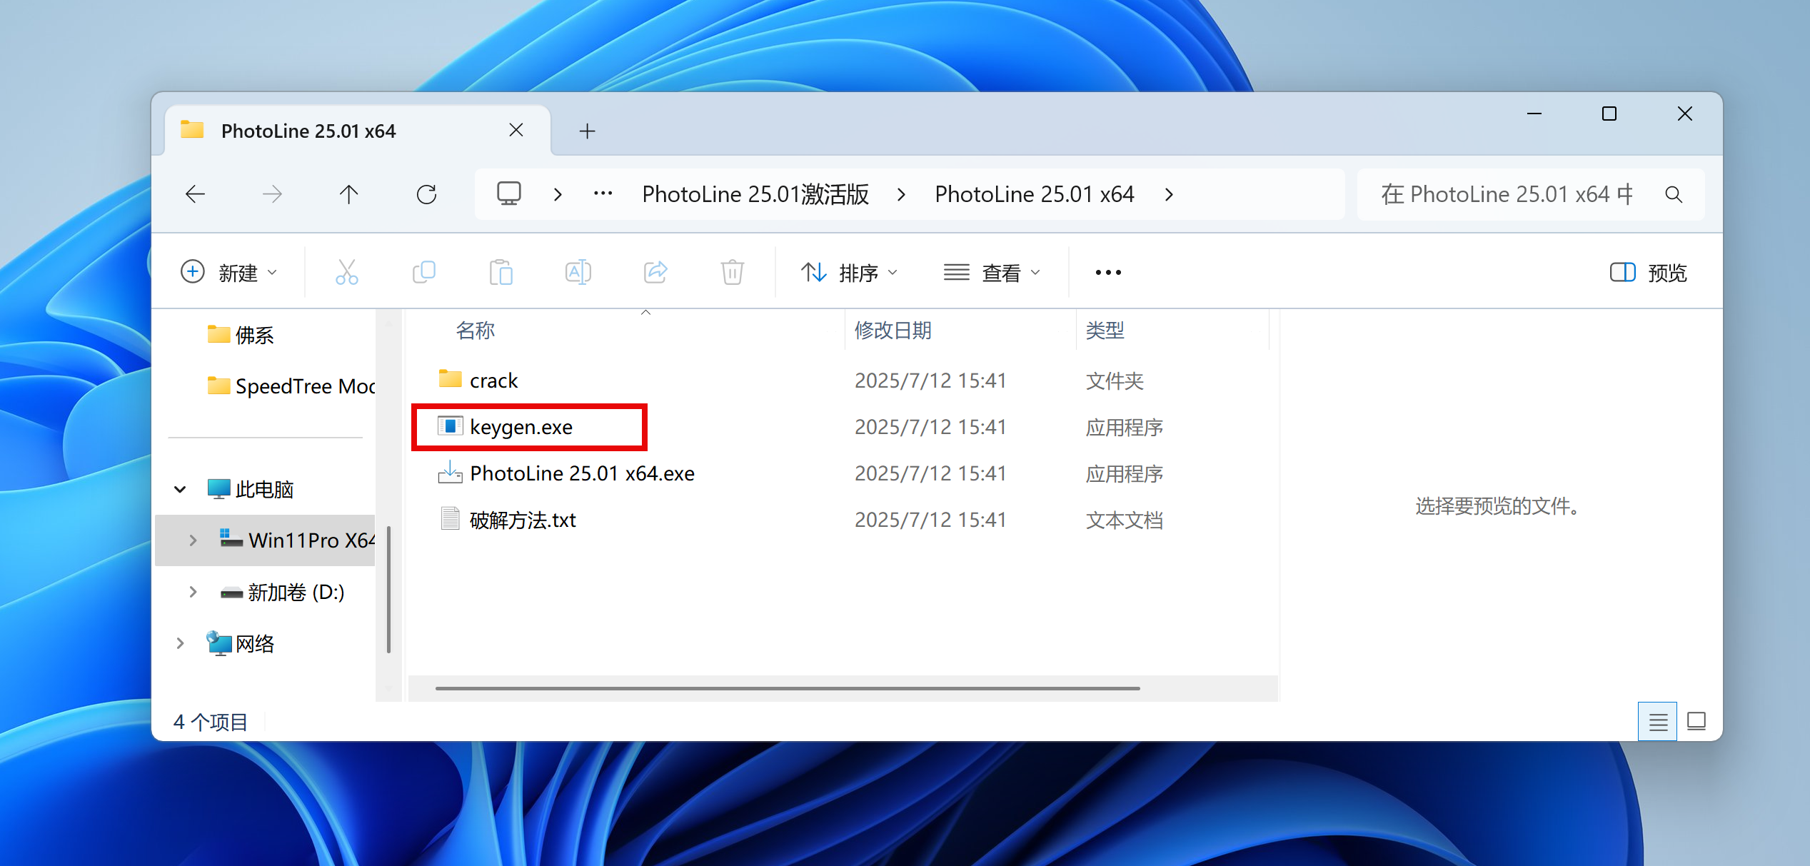Sort by 修改日期 column header

click(893, 331)
